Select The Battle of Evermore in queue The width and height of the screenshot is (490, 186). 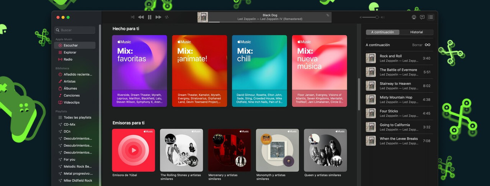tap(399, 72)
